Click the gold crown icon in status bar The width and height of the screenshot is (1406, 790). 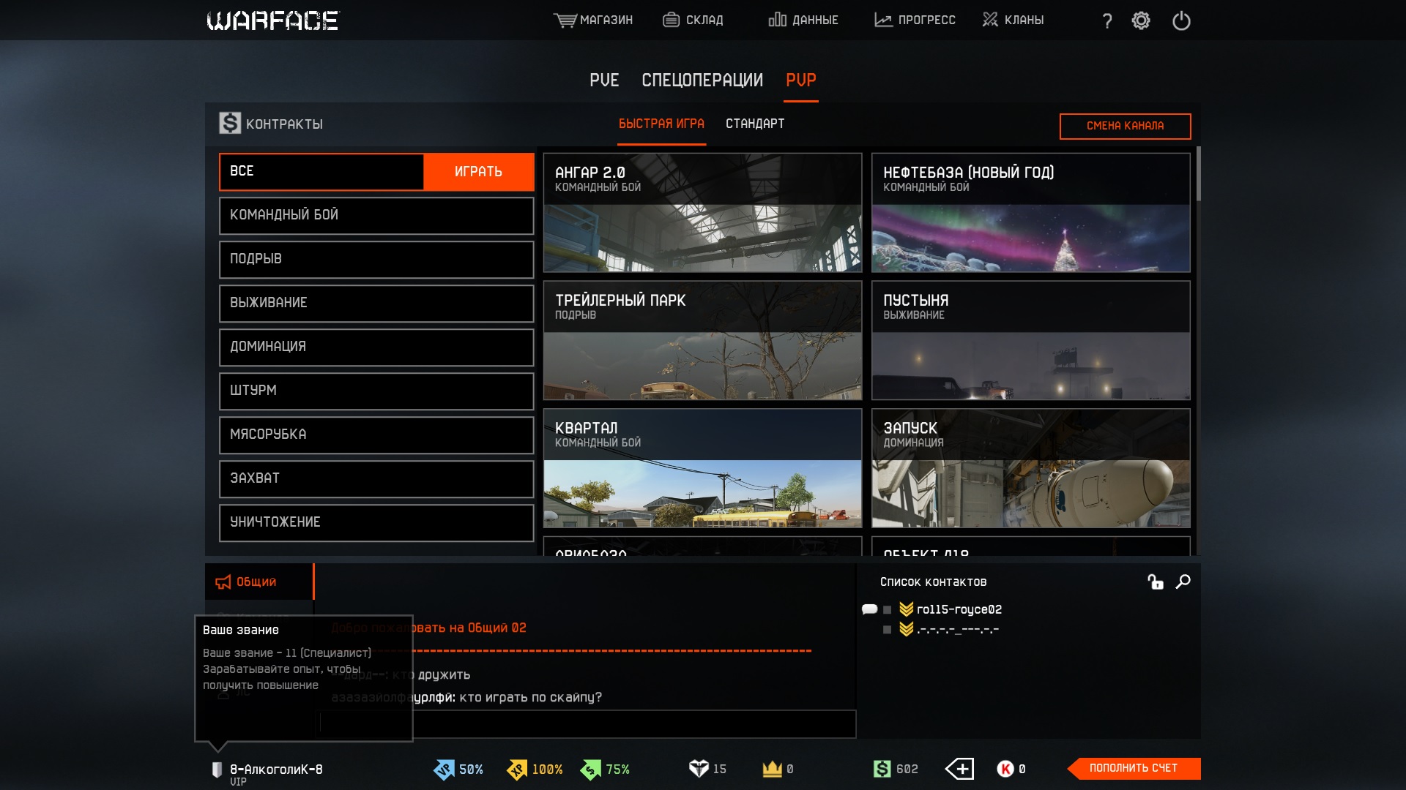coord(772,769)
